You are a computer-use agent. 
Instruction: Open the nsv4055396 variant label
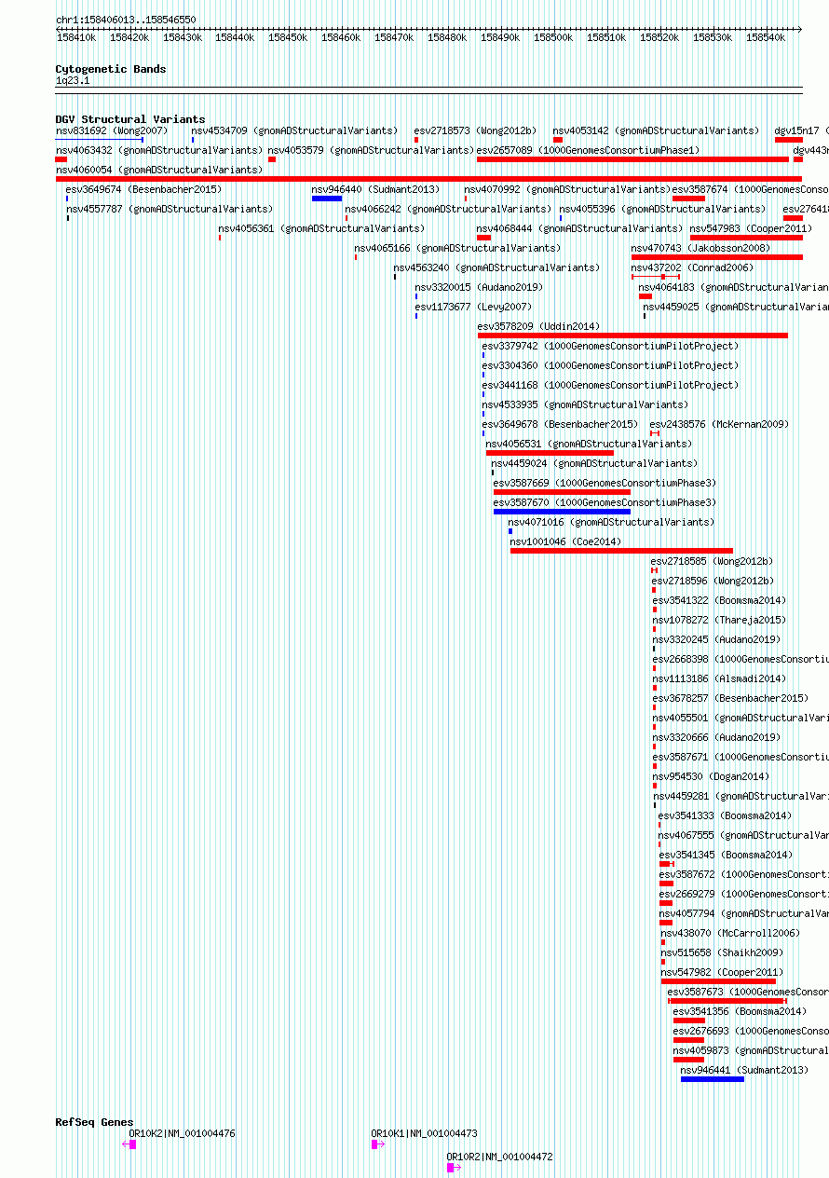tap(662, 209)
